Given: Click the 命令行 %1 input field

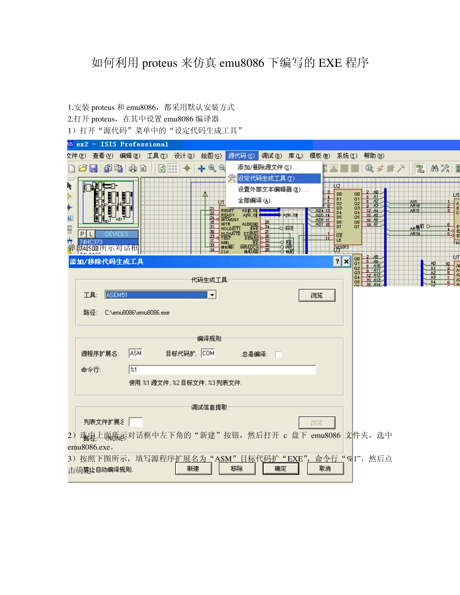Looking at the screenshot, I should (x=222, y=370).
